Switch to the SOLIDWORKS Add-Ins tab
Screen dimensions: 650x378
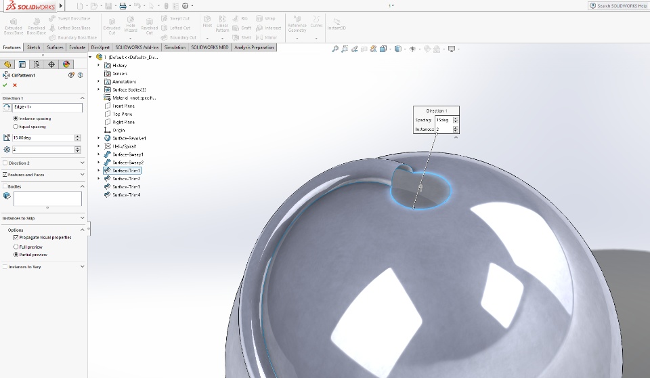coord(137,47)
